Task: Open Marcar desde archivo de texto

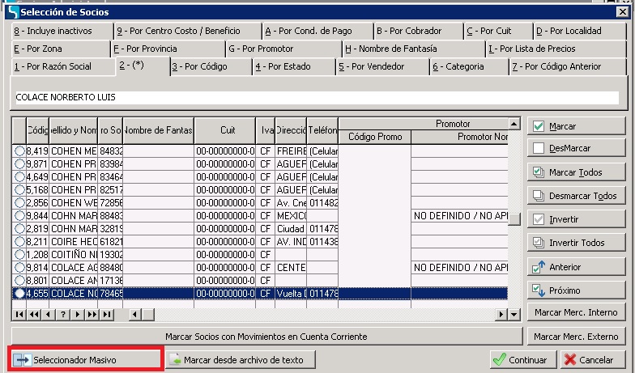Action: click(x=241, y=359)
